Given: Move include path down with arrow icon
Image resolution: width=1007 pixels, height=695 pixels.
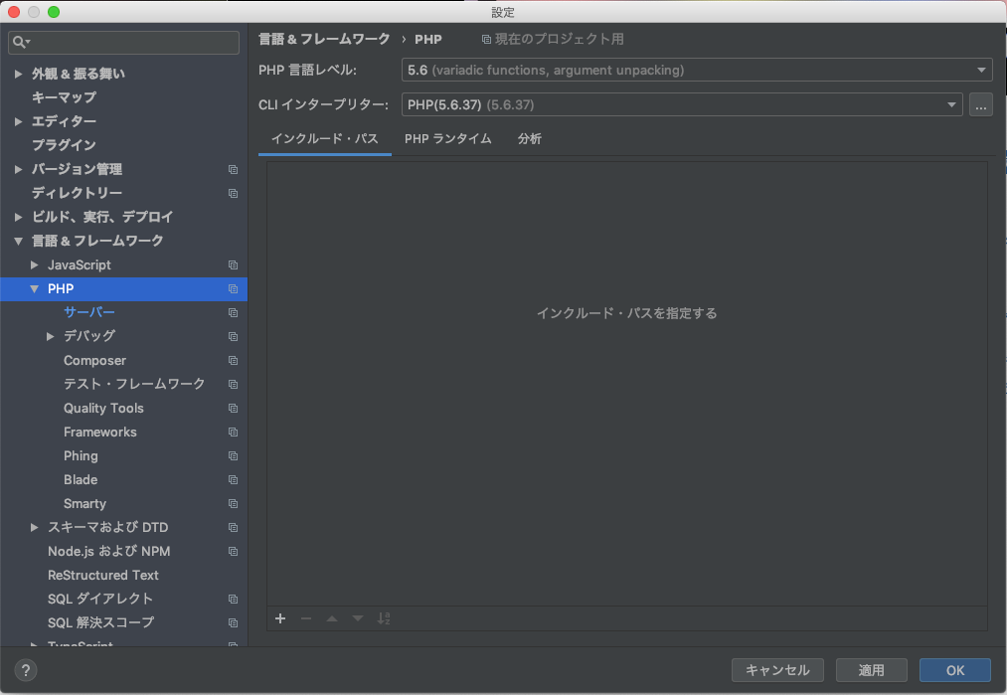Looking at the screenshot, I should tap(357, 618).
